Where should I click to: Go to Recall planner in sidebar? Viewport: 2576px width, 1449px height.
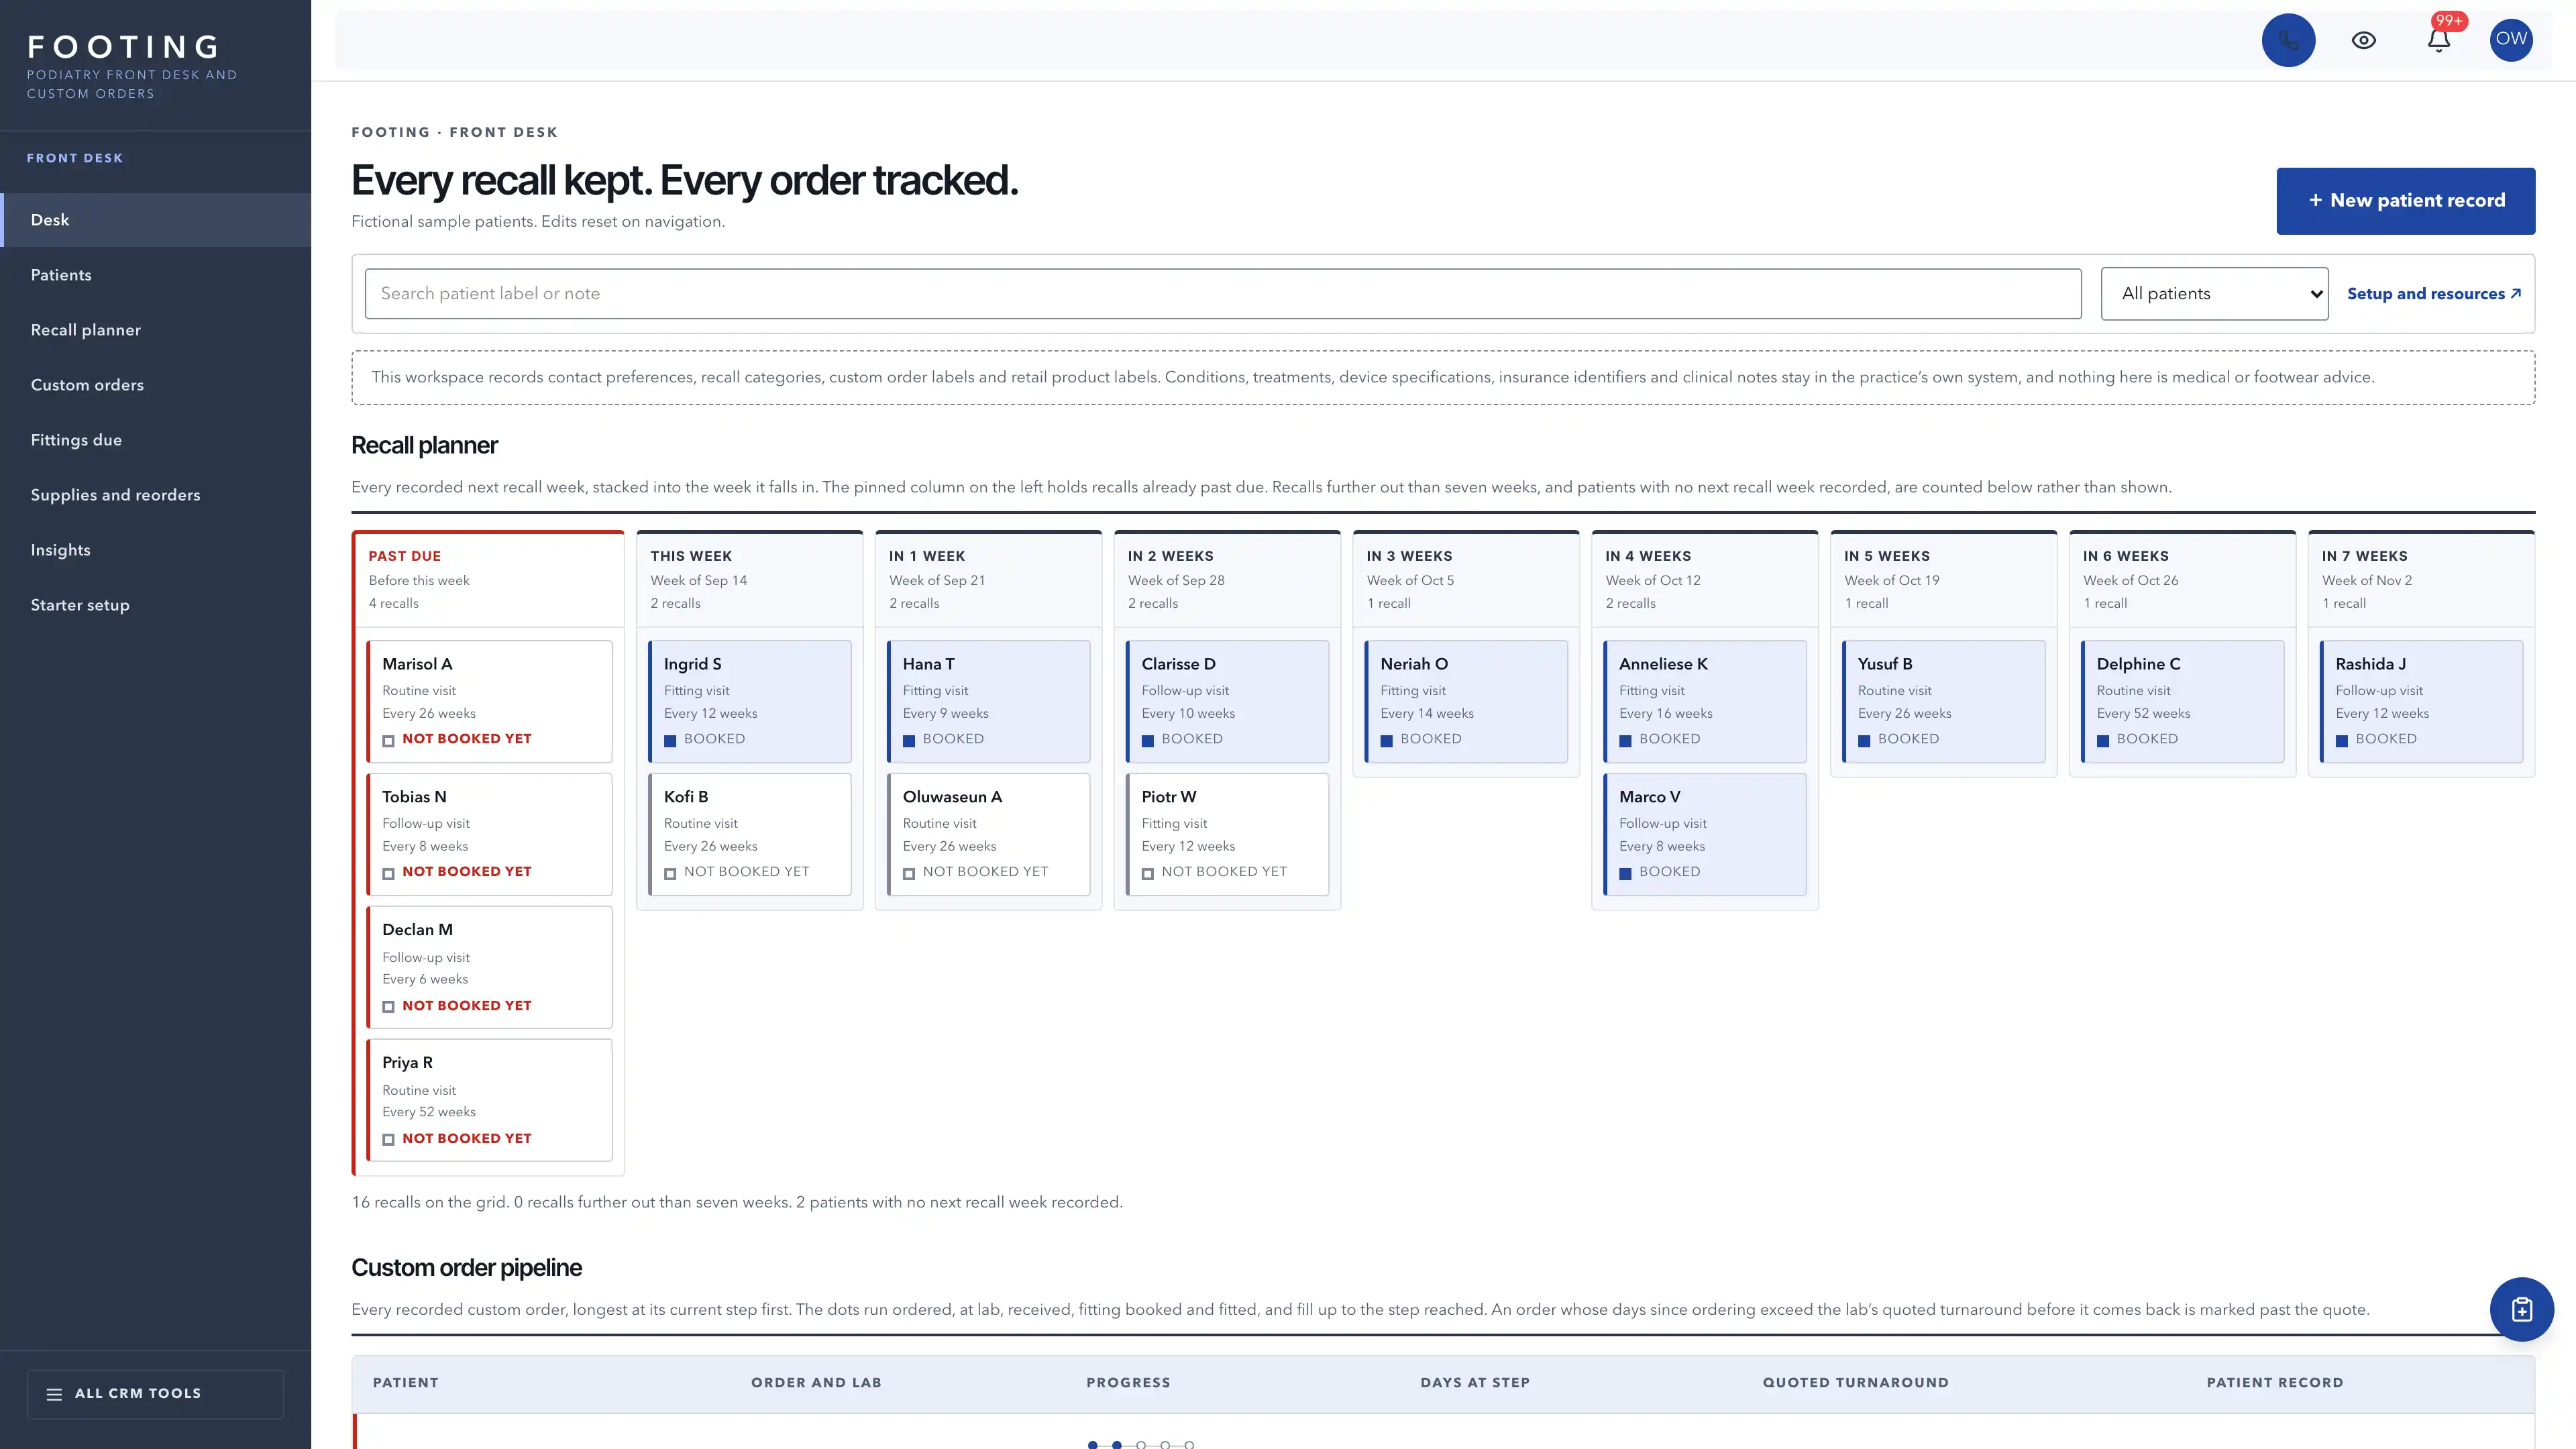(155, 330)
